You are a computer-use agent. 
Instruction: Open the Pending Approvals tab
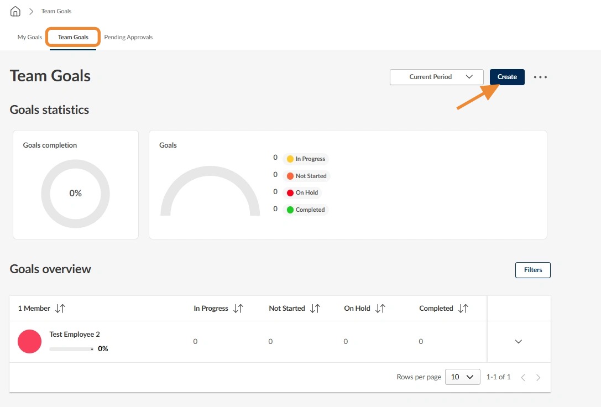[128, 37]
